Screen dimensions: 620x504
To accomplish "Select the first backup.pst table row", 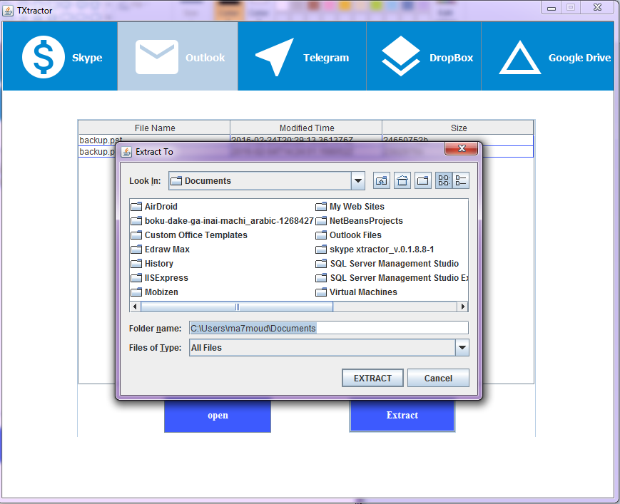I will tap(305, 139).
